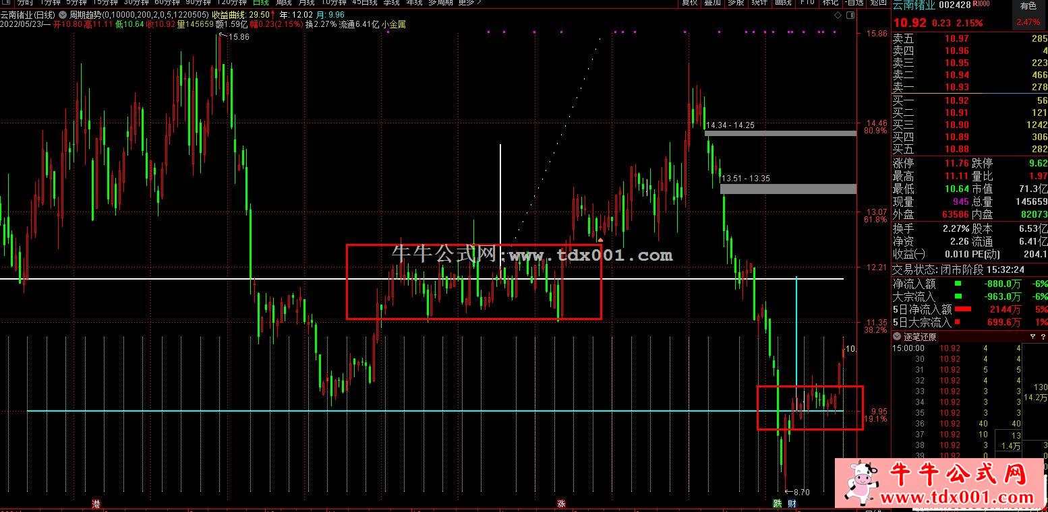Click the 复权 toolbar button
1048x512 pixels.
690,3
